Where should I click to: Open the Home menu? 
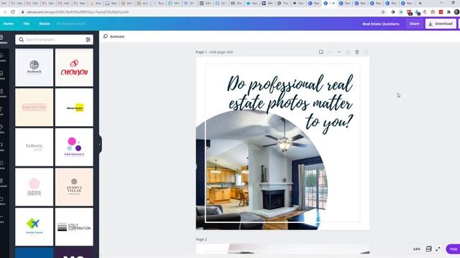(9, 24)
